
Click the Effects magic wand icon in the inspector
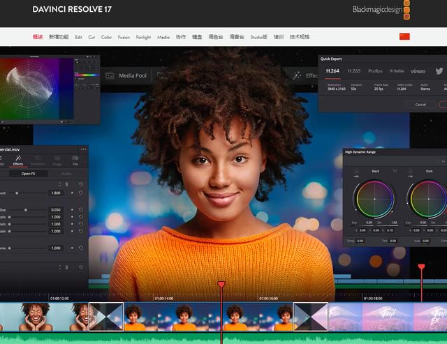(18, 158)
